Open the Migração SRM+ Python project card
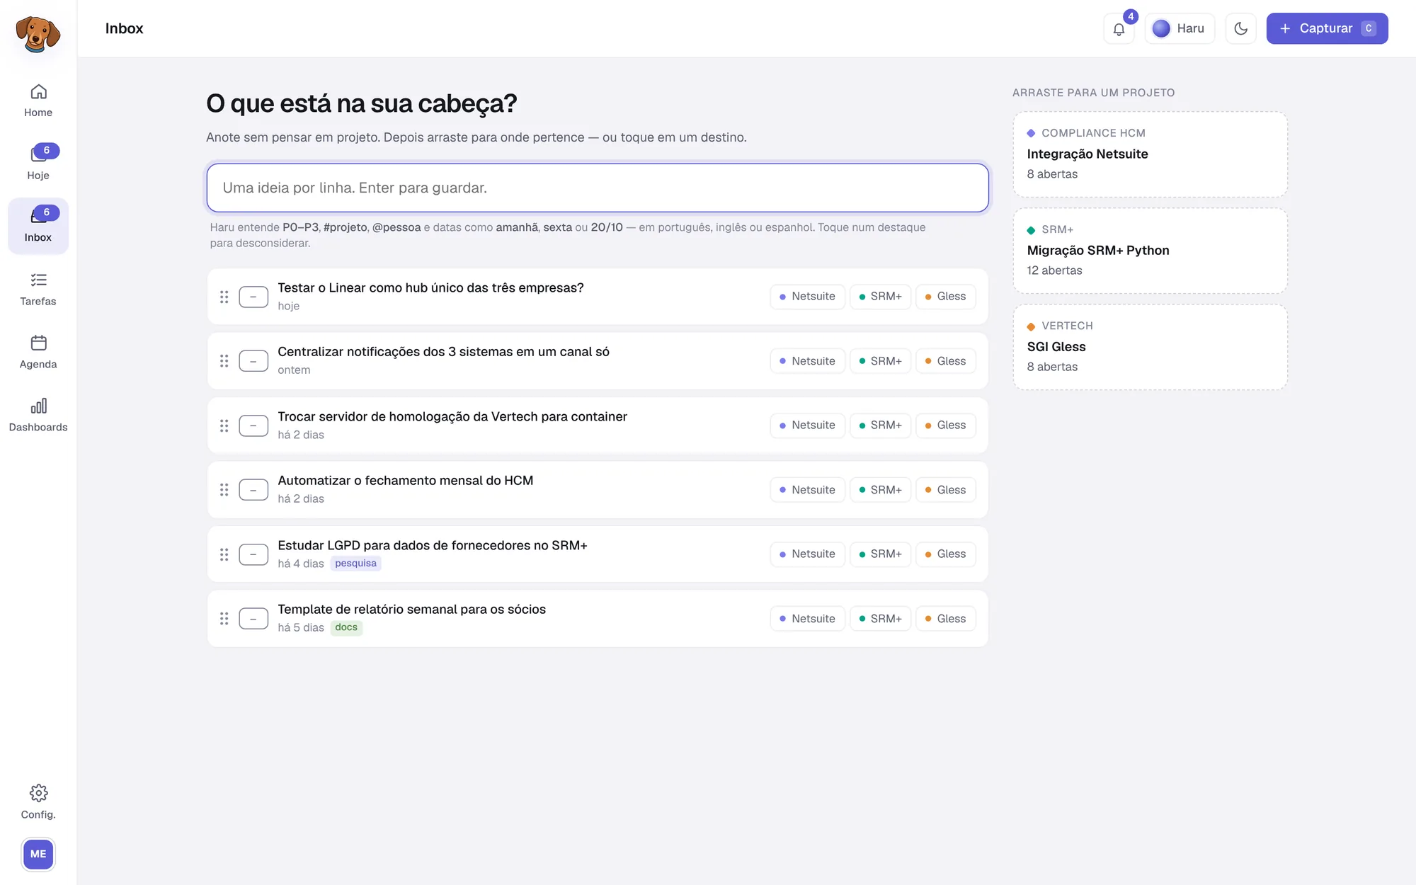The width and height of the screenshot is (1416, 885). pos(1150,251)
